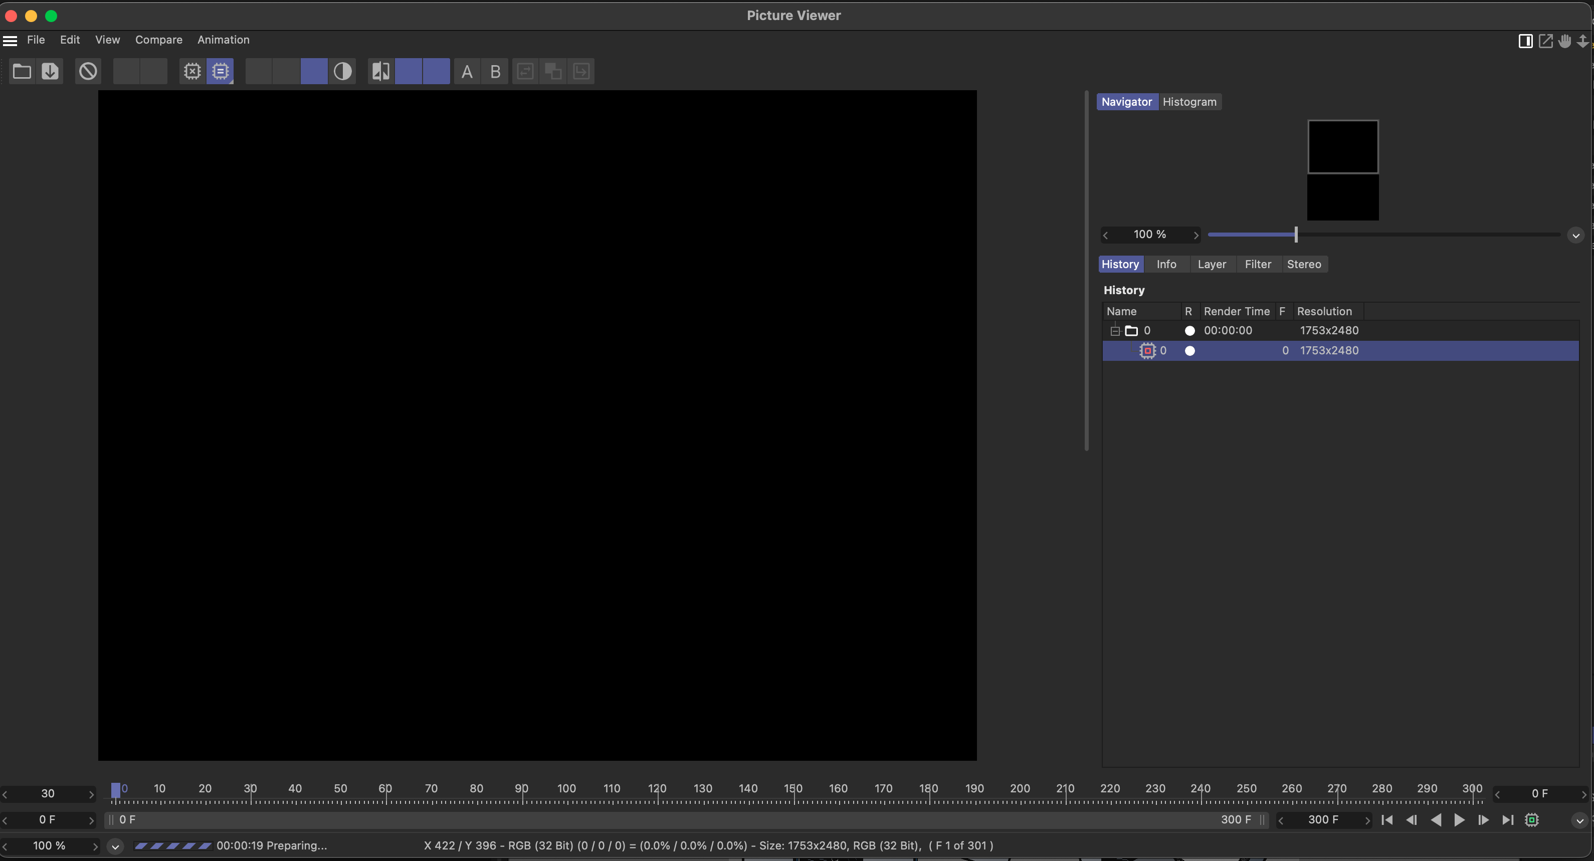Select the Layer tab
This screenshot has width=1594, height=861.
coord(1212,264)
